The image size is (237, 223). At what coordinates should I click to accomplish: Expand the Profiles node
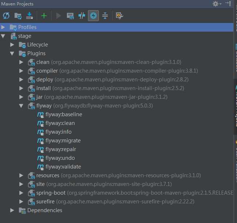[3, 27]
